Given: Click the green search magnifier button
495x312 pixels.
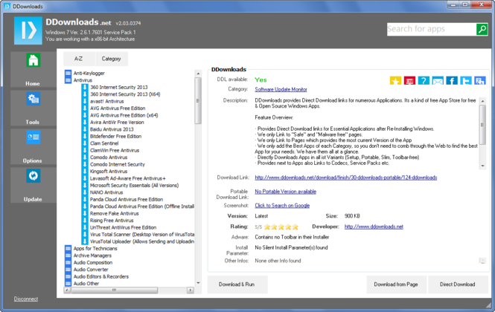Looking at the screenshot, I should pos(482,29).
